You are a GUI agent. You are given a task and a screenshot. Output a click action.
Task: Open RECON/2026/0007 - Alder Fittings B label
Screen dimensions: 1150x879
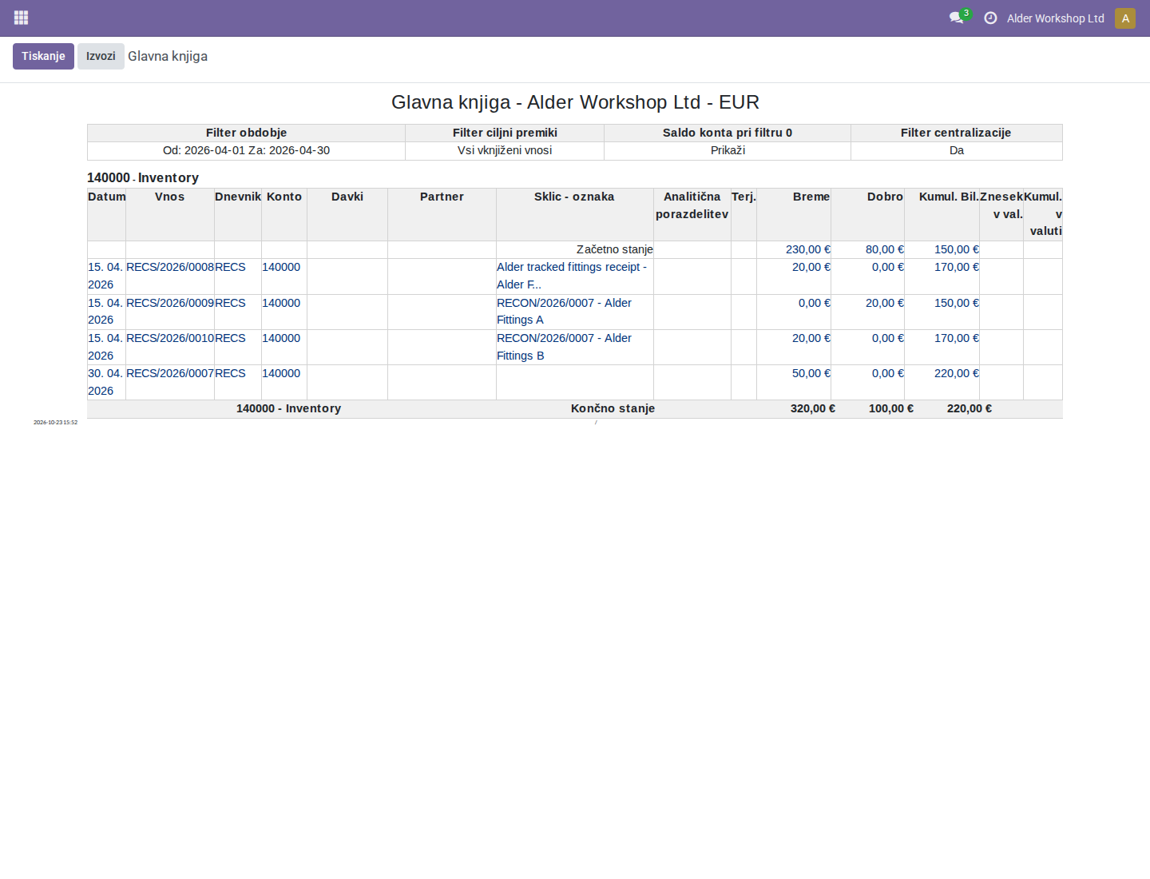[564, 347]
